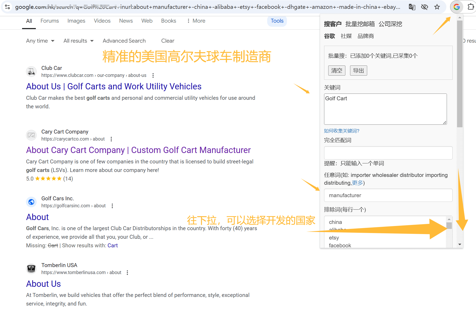Screen dimensions: 476x319
Task: Switch to the Web tab
Action: tap(147, 21)
